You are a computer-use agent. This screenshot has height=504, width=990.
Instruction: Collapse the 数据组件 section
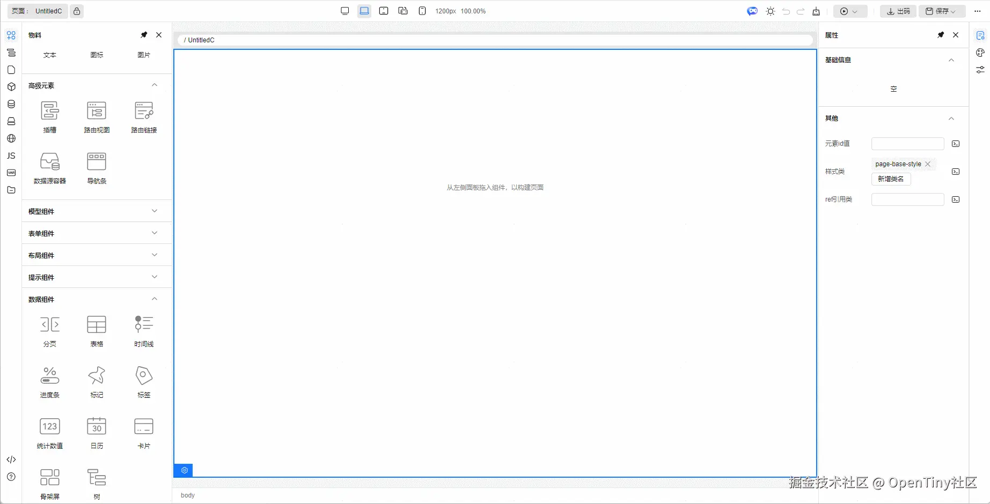[x=155, y=299]
